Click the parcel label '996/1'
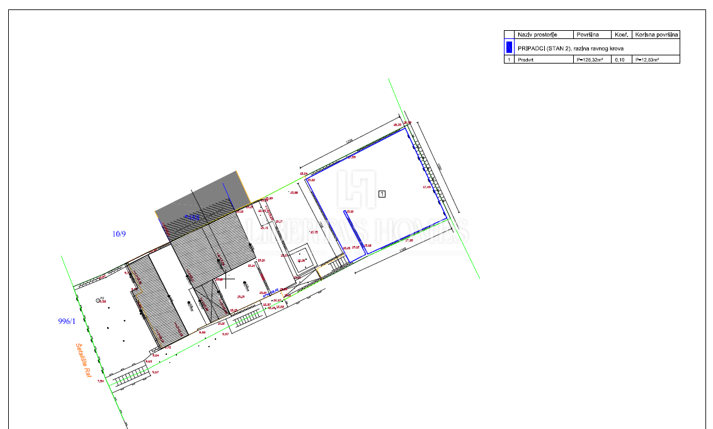This screenshot has height=429, width=713. pyautogui.click(x=67, y=321)
